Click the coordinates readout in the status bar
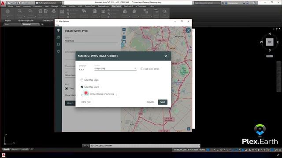The width and height of the screenshot is (282, 158). click(x=186, y=150)
